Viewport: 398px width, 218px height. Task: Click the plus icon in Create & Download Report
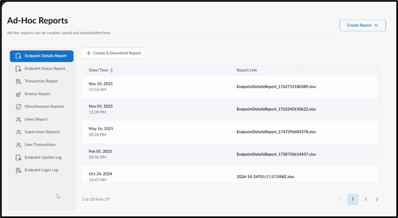click(x=89, y=53)
